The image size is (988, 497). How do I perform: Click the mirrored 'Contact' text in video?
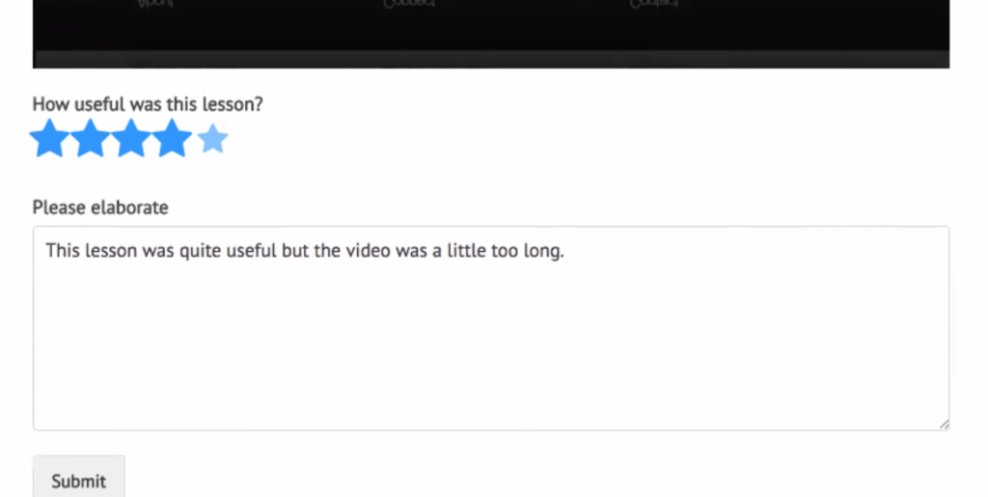coord(653,4)
